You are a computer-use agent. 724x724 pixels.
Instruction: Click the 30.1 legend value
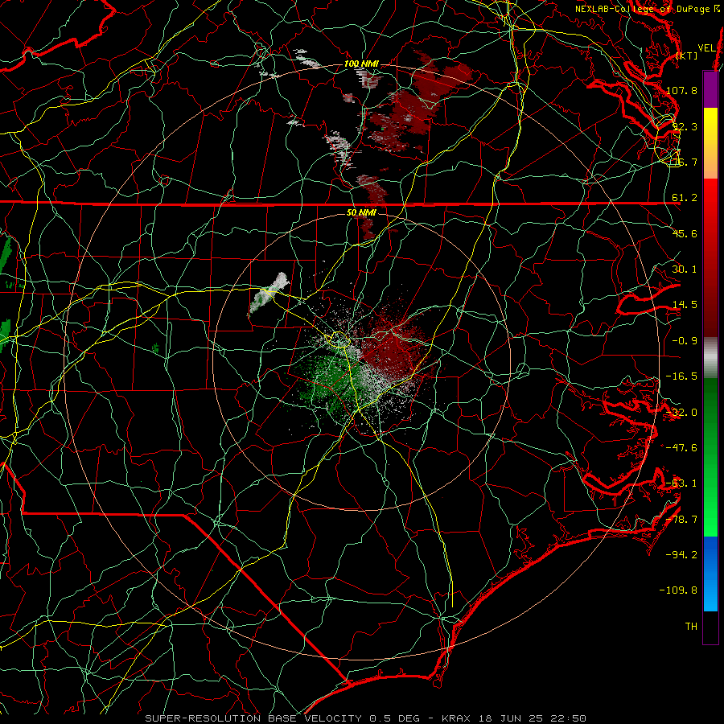point(685,269)
